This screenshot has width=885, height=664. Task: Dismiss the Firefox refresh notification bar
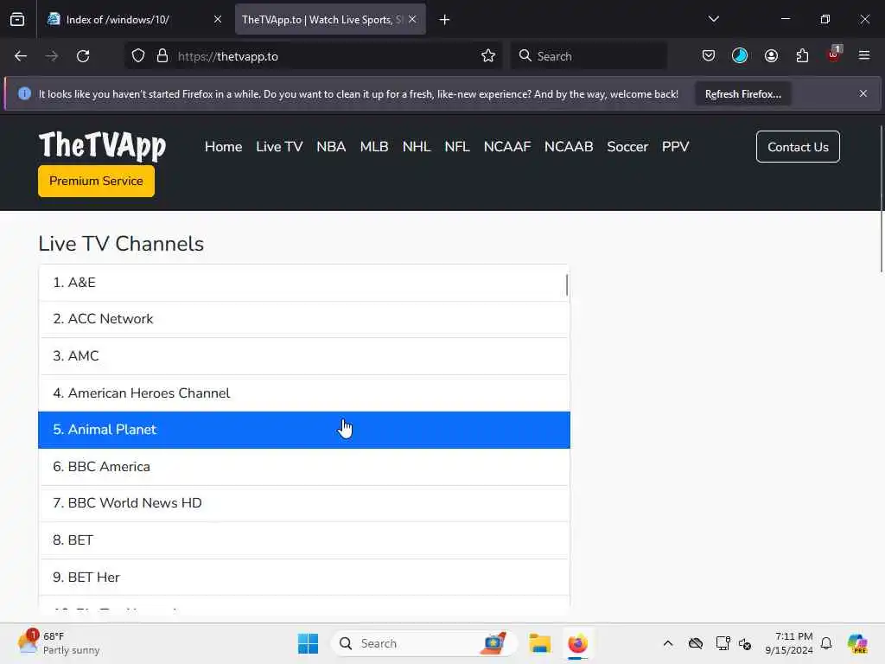pos(863,93)
